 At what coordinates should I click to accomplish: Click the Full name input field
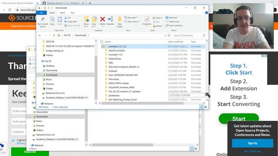pyautogui.click(x=19, y=121)
